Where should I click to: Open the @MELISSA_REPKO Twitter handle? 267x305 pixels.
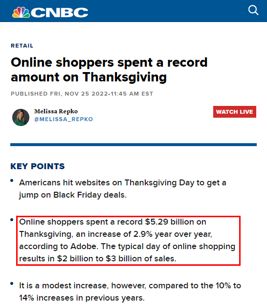[x=64, y=119]
